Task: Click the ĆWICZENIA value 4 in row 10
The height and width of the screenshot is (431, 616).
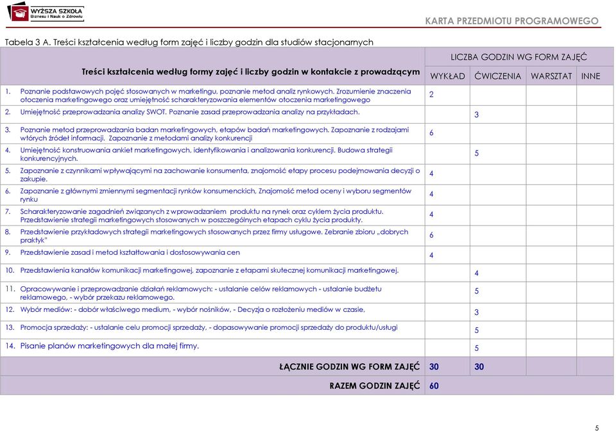Action: 477,273
